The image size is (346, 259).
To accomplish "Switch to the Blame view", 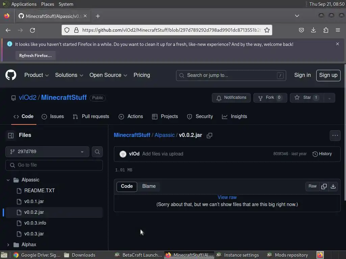I will (149, 186).
